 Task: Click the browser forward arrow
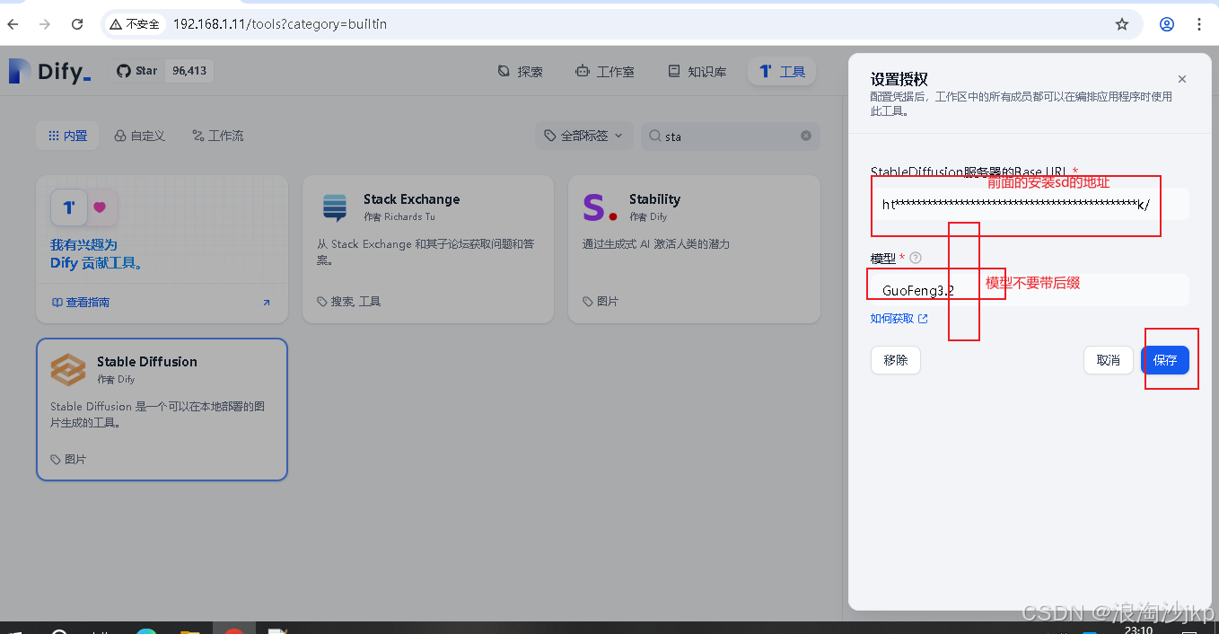pos(45,24)
